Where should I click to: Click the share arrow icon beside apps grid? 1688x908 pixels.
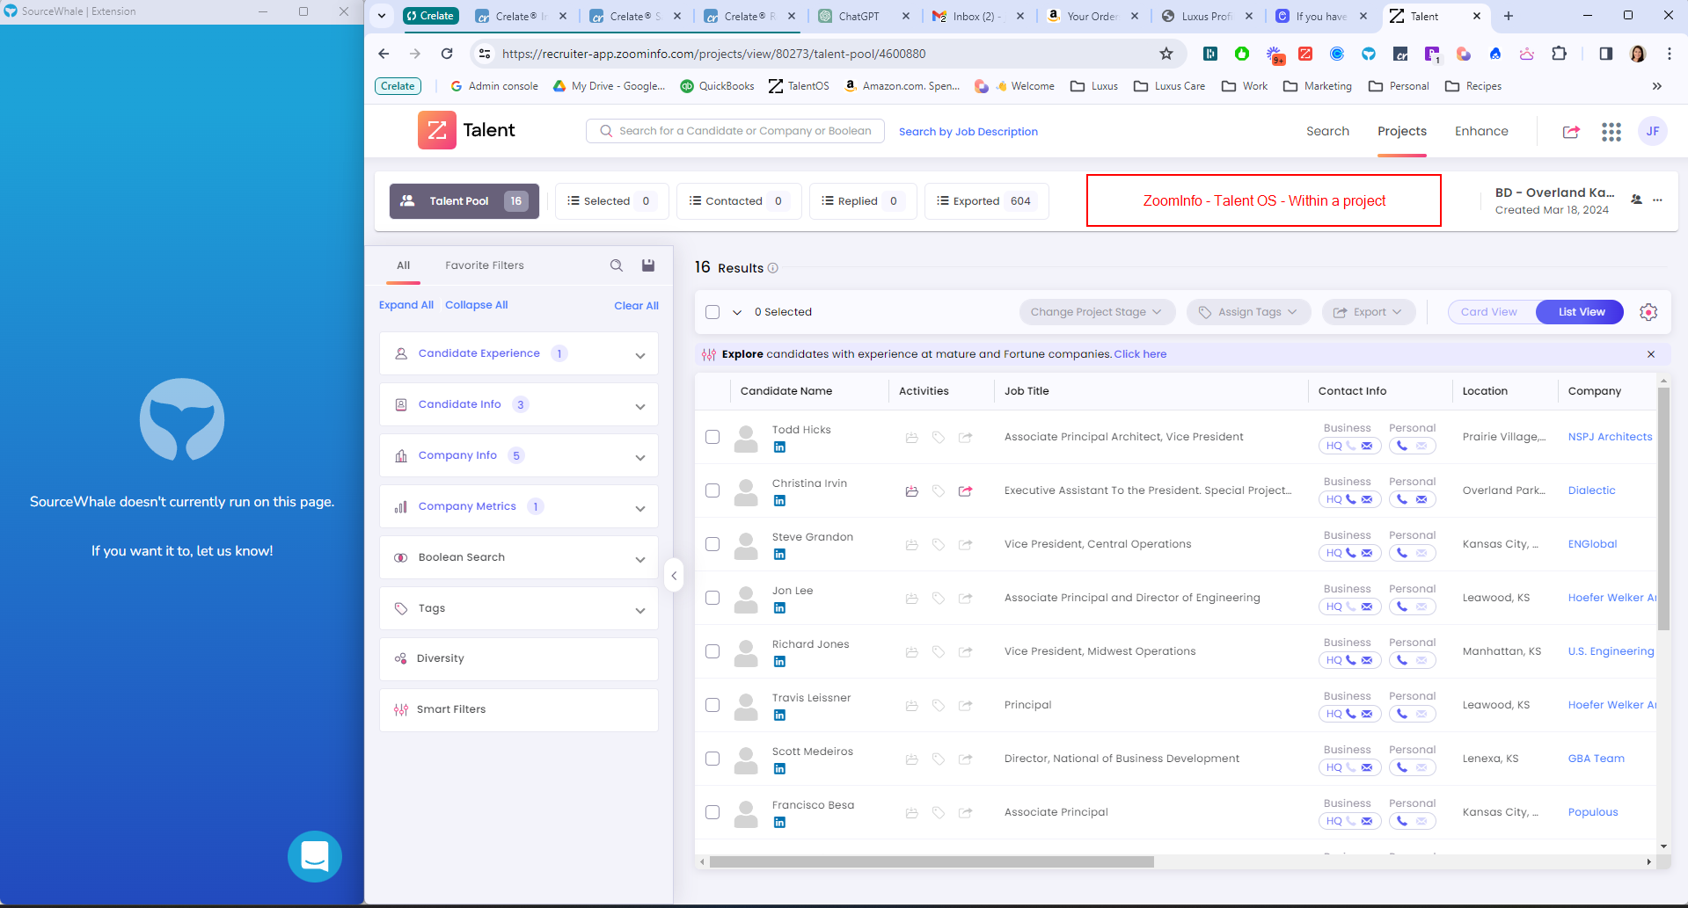tap(1571, 132)
